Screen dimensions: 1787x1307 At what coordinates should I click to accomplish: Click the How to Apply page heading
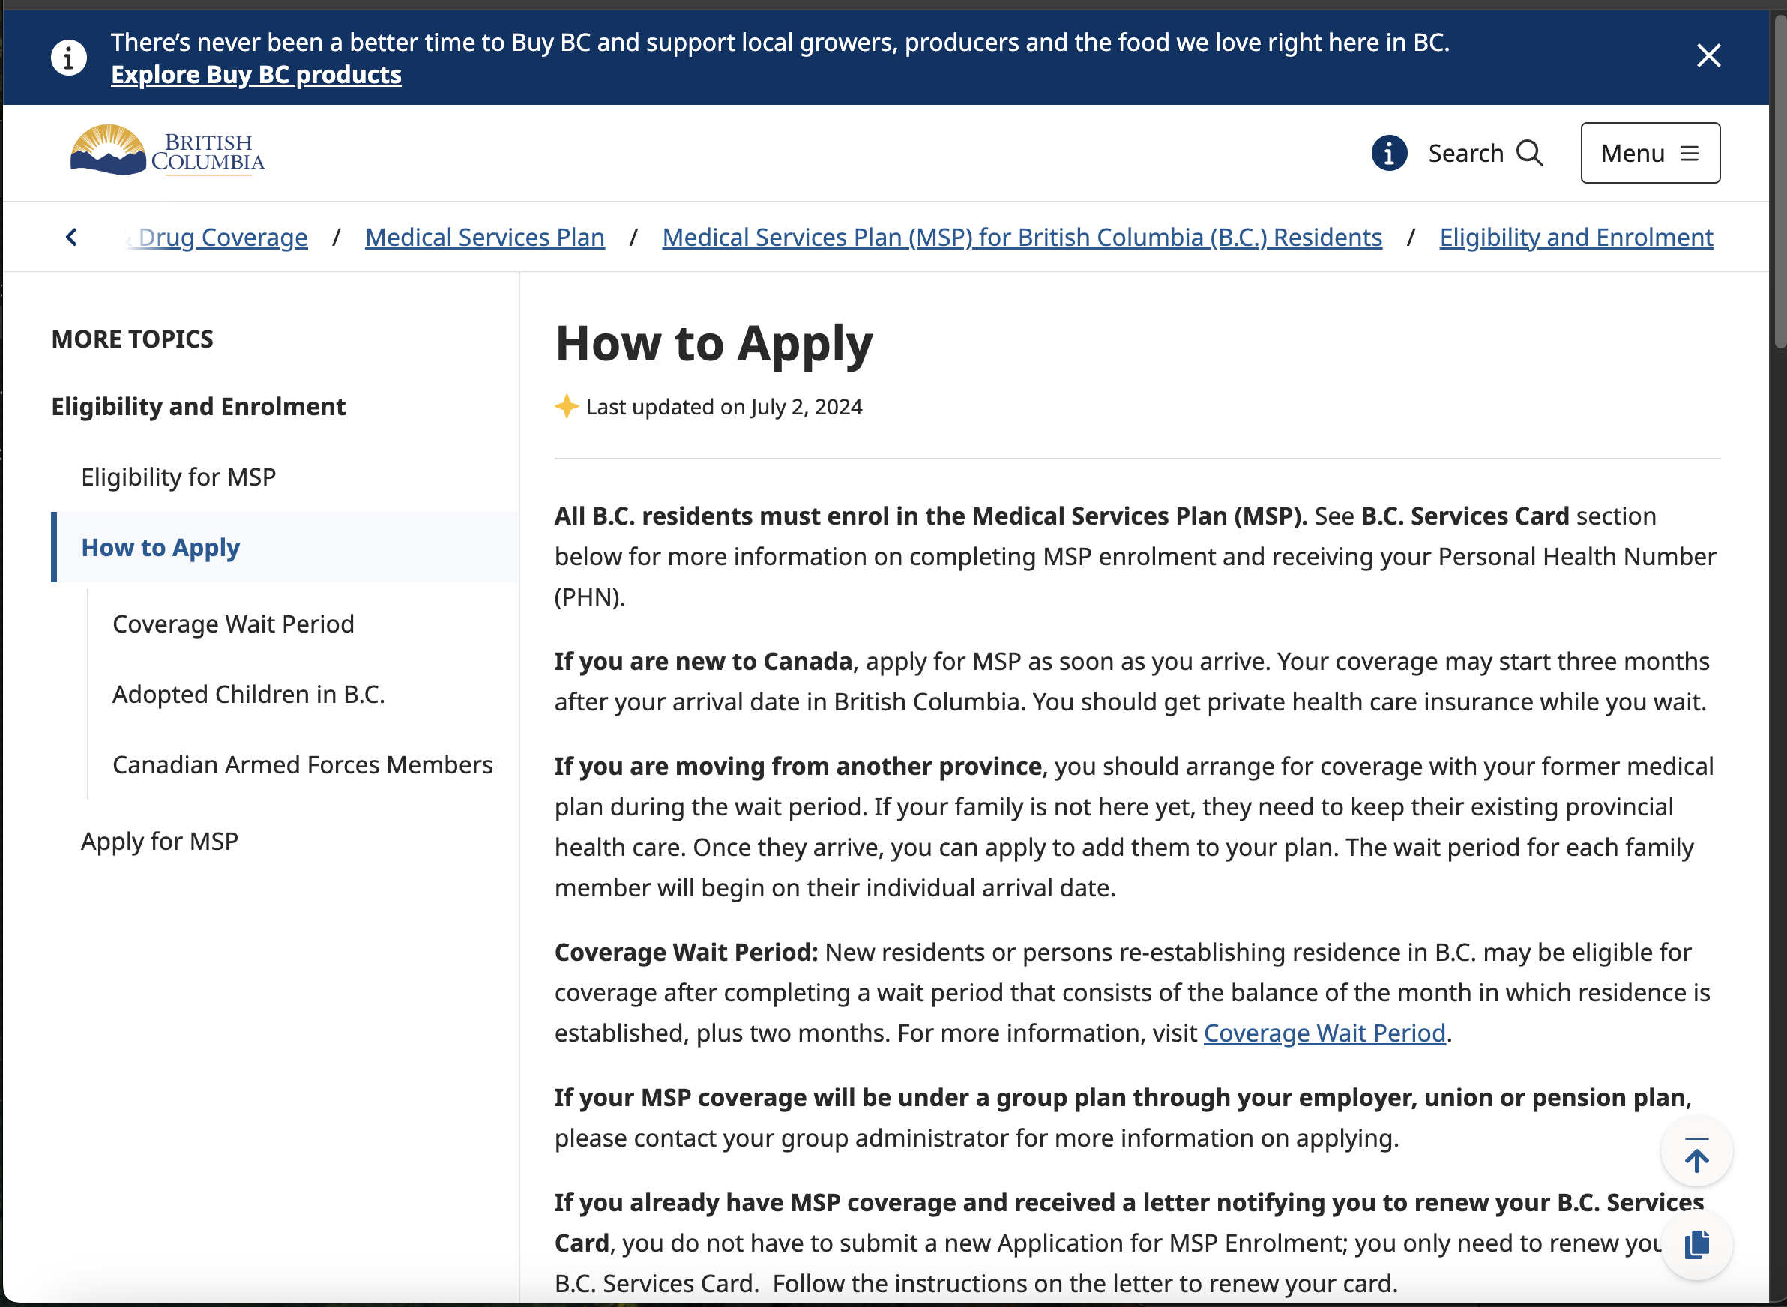pyautogui.click(x=713, y=344)
